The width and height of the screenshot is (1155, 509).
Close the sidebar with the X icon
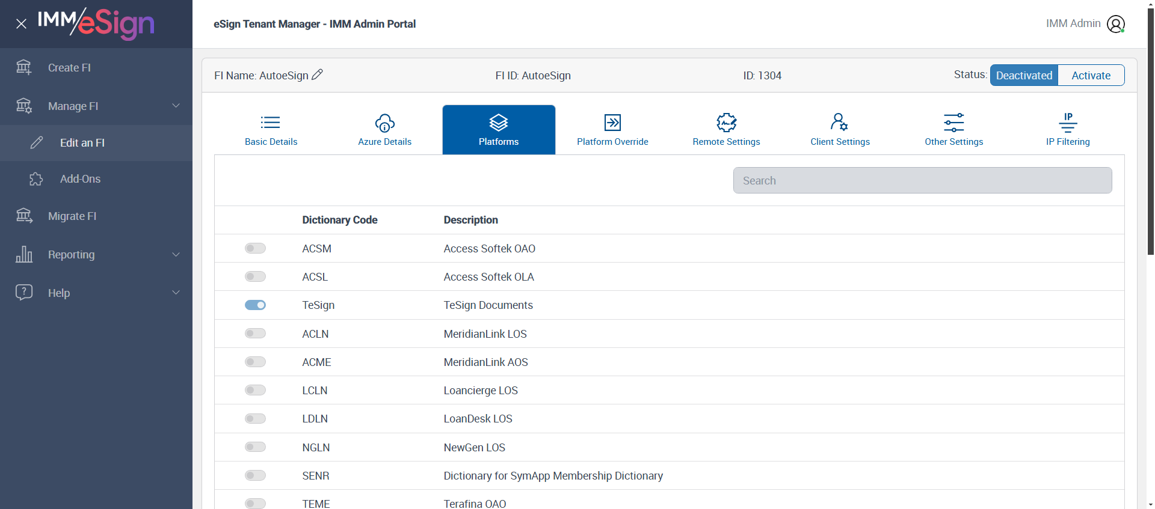22,24
